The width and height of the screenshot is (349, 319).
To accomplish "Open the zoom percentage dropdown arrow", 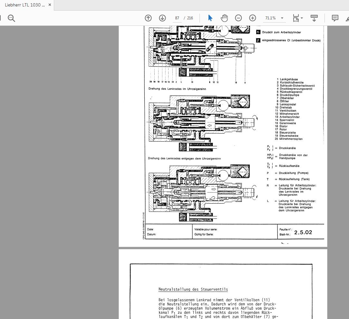I will click(282, 18).
